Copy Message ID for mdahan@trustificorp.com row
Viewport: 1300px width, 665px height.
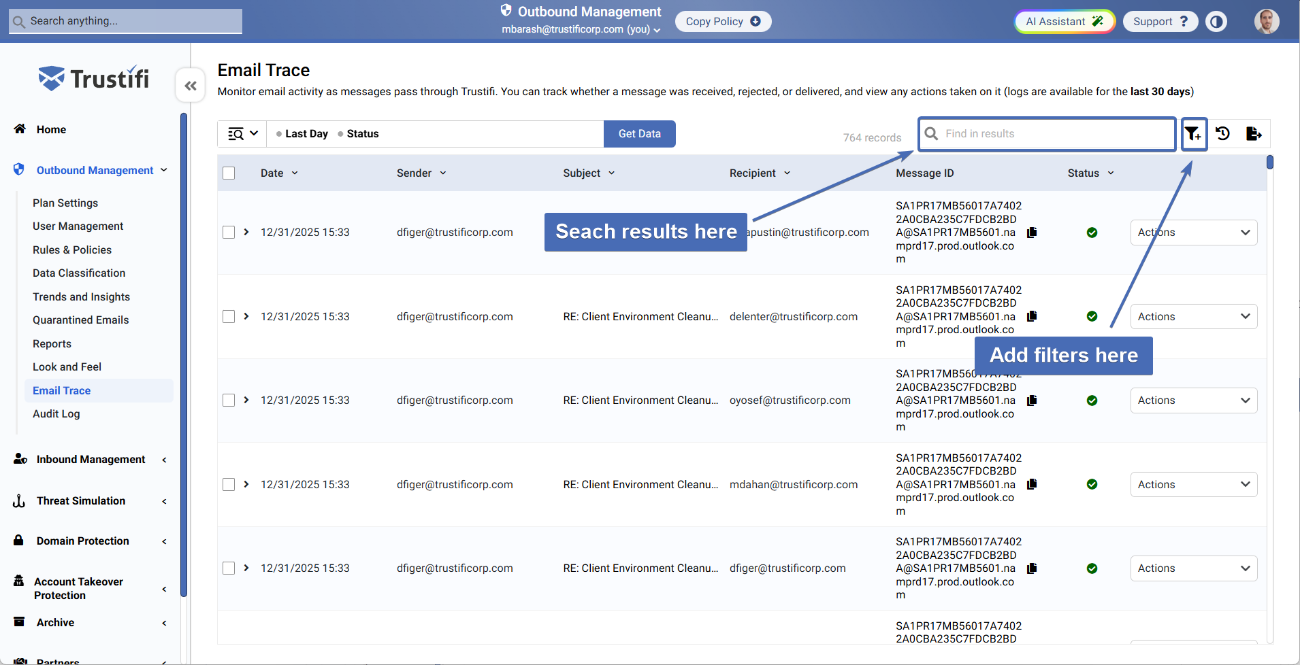(x=1032, y=484)
